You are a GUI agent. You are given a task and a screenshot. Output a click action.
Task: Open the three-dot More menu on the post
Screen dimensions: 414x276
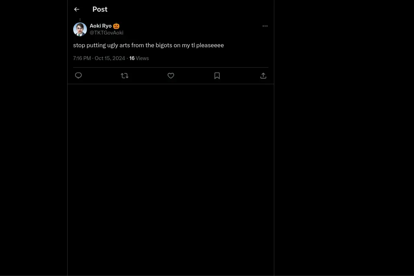click(x=265, y=26)
